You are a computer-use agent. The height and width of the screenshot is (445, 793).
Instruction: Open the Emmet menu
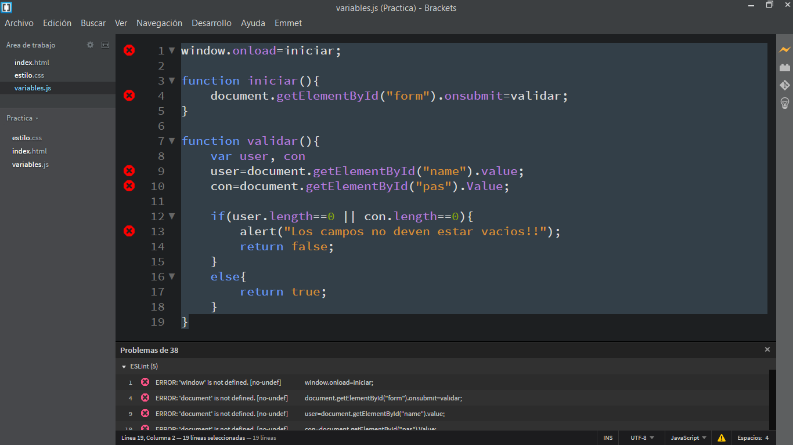289,23
